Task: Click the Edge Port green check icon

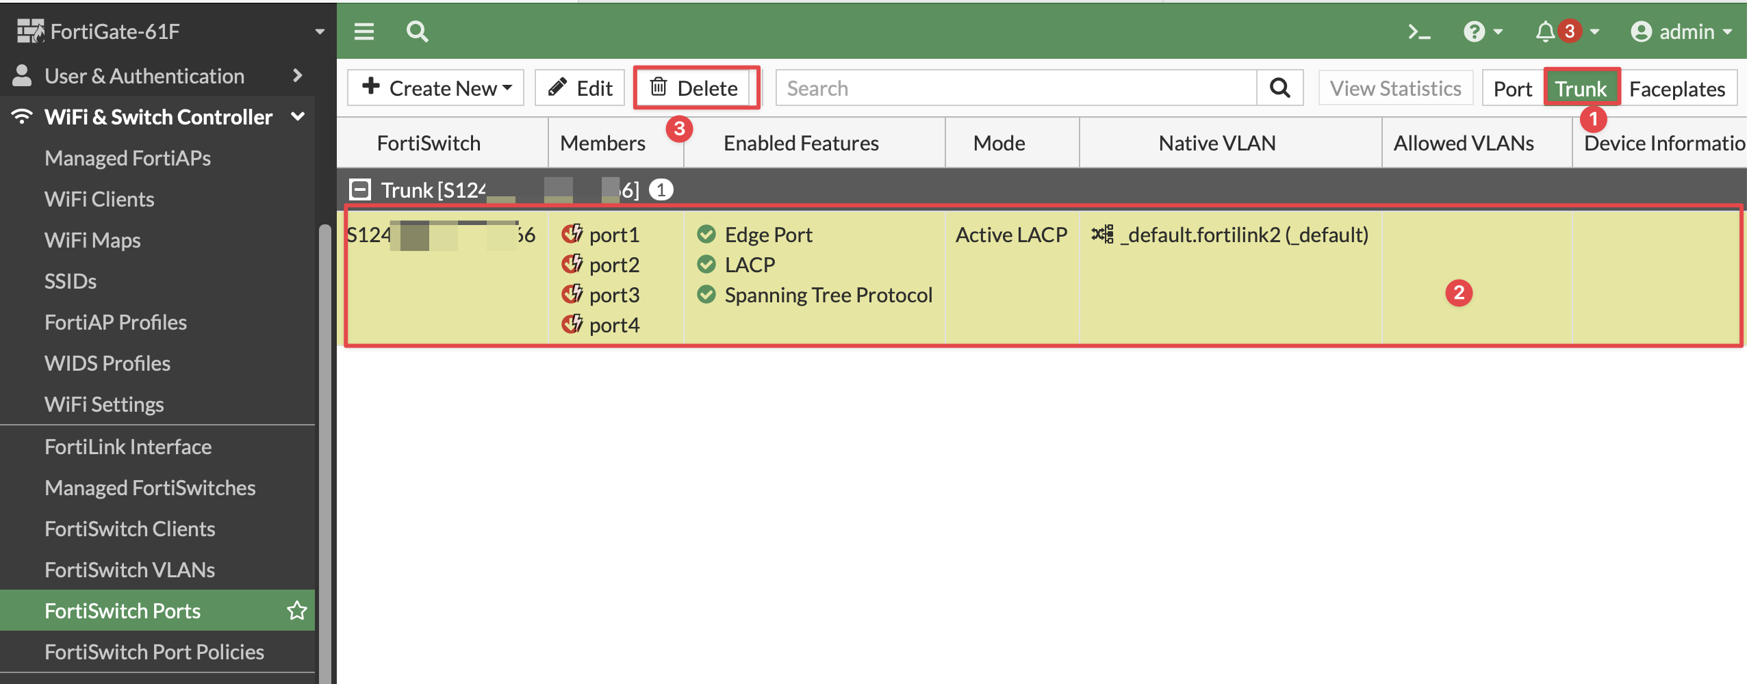Action: tap(706, 234)
